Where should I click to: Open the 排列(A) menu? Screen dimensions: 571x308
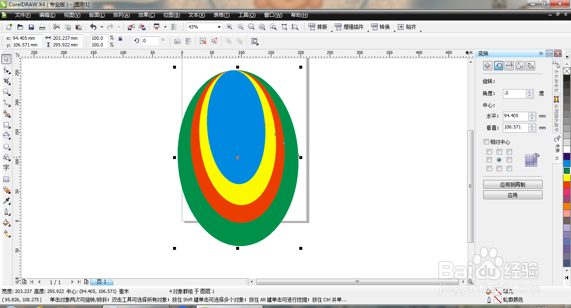pyautogui.click(x=121, y=15)
